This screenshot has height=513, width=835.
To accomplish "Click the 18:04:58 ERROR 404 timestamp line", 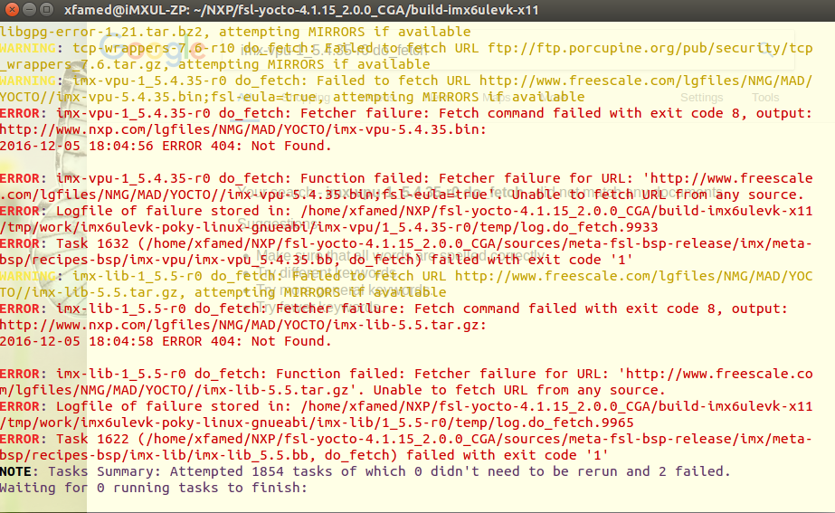I will point(149,341).
